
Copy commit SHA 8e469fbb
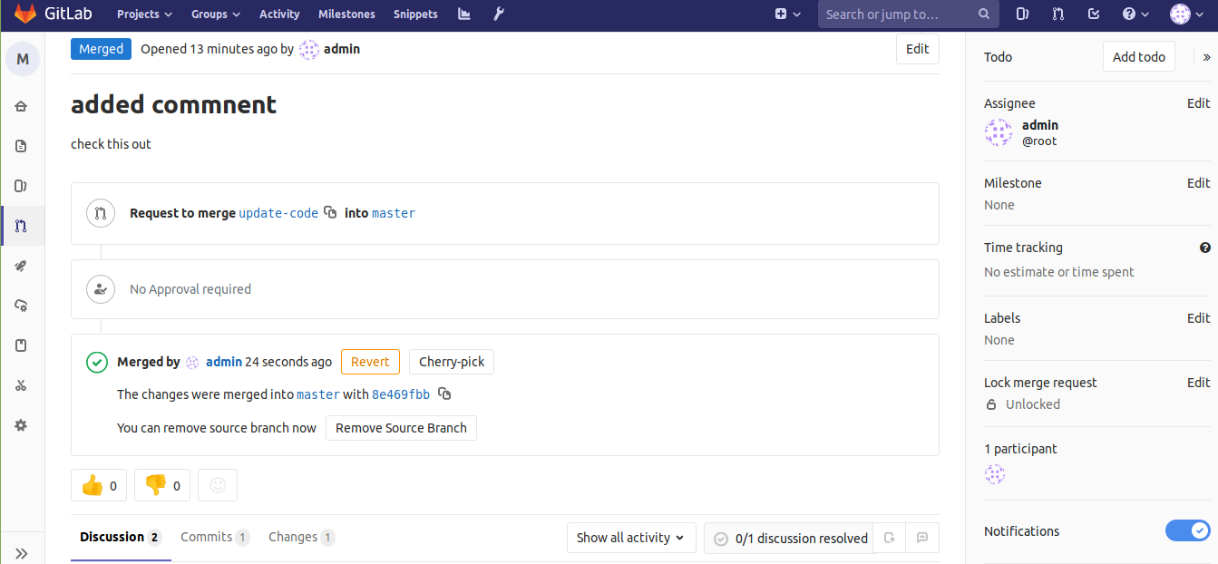pos(444,394)
